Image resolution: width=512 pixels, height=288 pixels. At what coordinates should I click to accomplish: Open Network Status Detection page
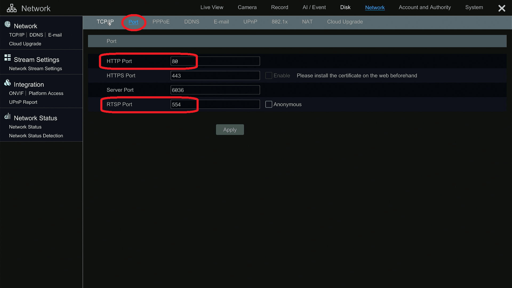tap(36, 136)
